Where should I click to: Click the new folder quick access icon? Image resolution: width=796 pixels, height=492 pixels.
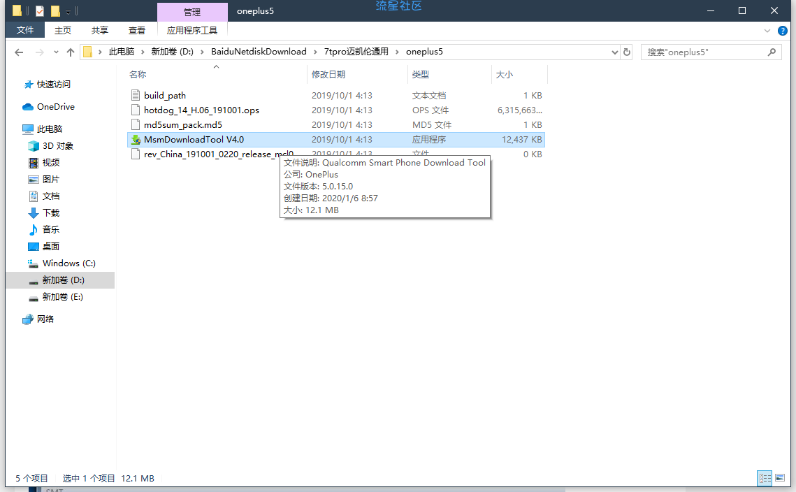pyautogui.click(x=55, y=10)
